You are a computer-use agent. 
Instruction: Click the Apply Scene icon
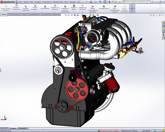click(93, 15)
